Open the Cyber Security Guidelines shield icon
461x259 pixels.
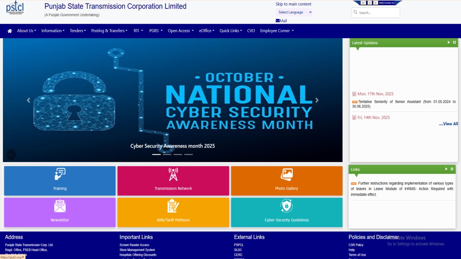[x=287, y=206]
